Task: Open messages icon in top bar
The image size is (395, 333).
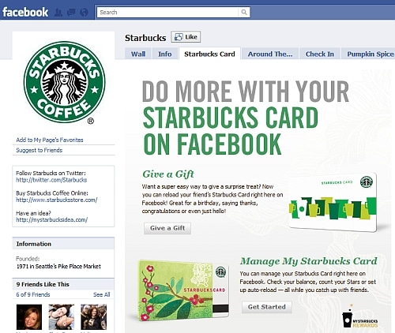Action: click(x=71, y=13)
